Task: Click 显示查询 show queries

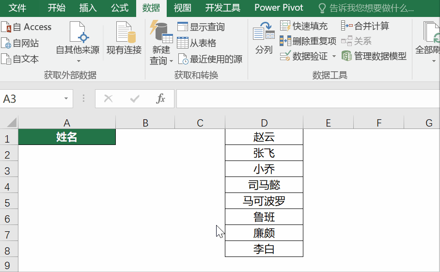Action: point(201,27)
